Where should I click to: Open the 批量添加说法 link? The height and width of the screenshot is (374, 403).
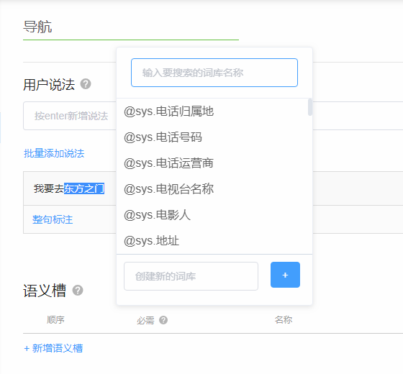coord(54,153)
